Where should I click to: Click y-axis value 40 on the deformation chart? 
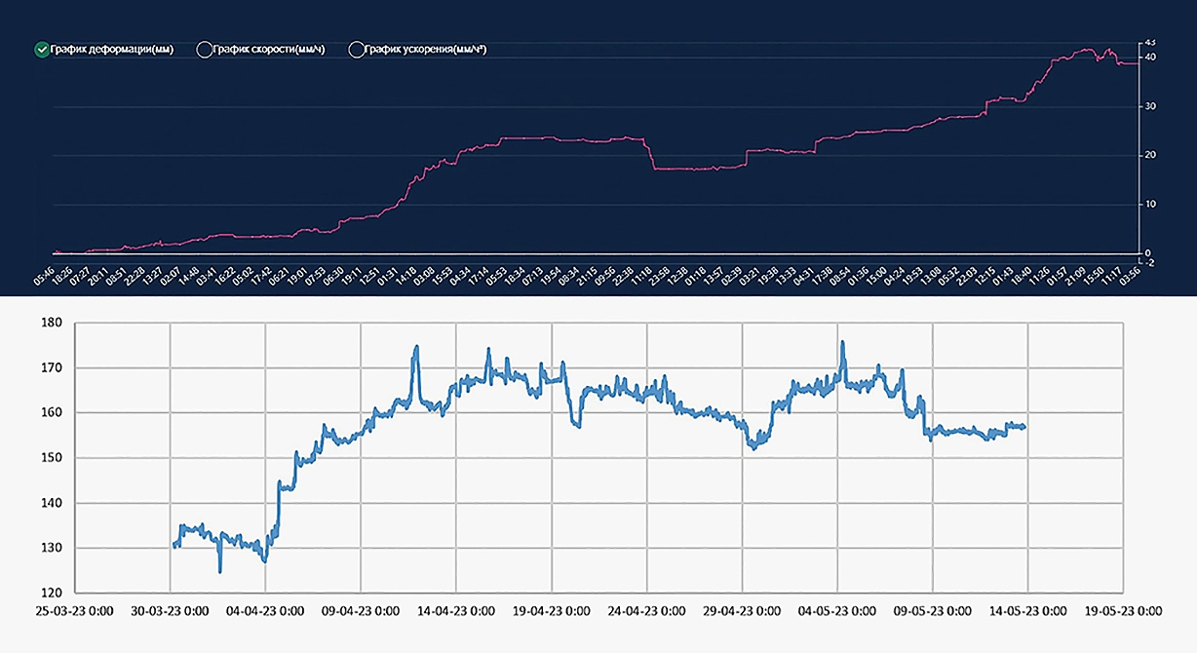(1151, 58)
